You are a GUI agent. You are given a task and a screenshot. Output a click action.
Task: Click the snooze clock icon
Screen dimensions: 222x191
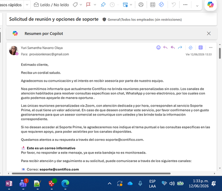tap(112, 5)
